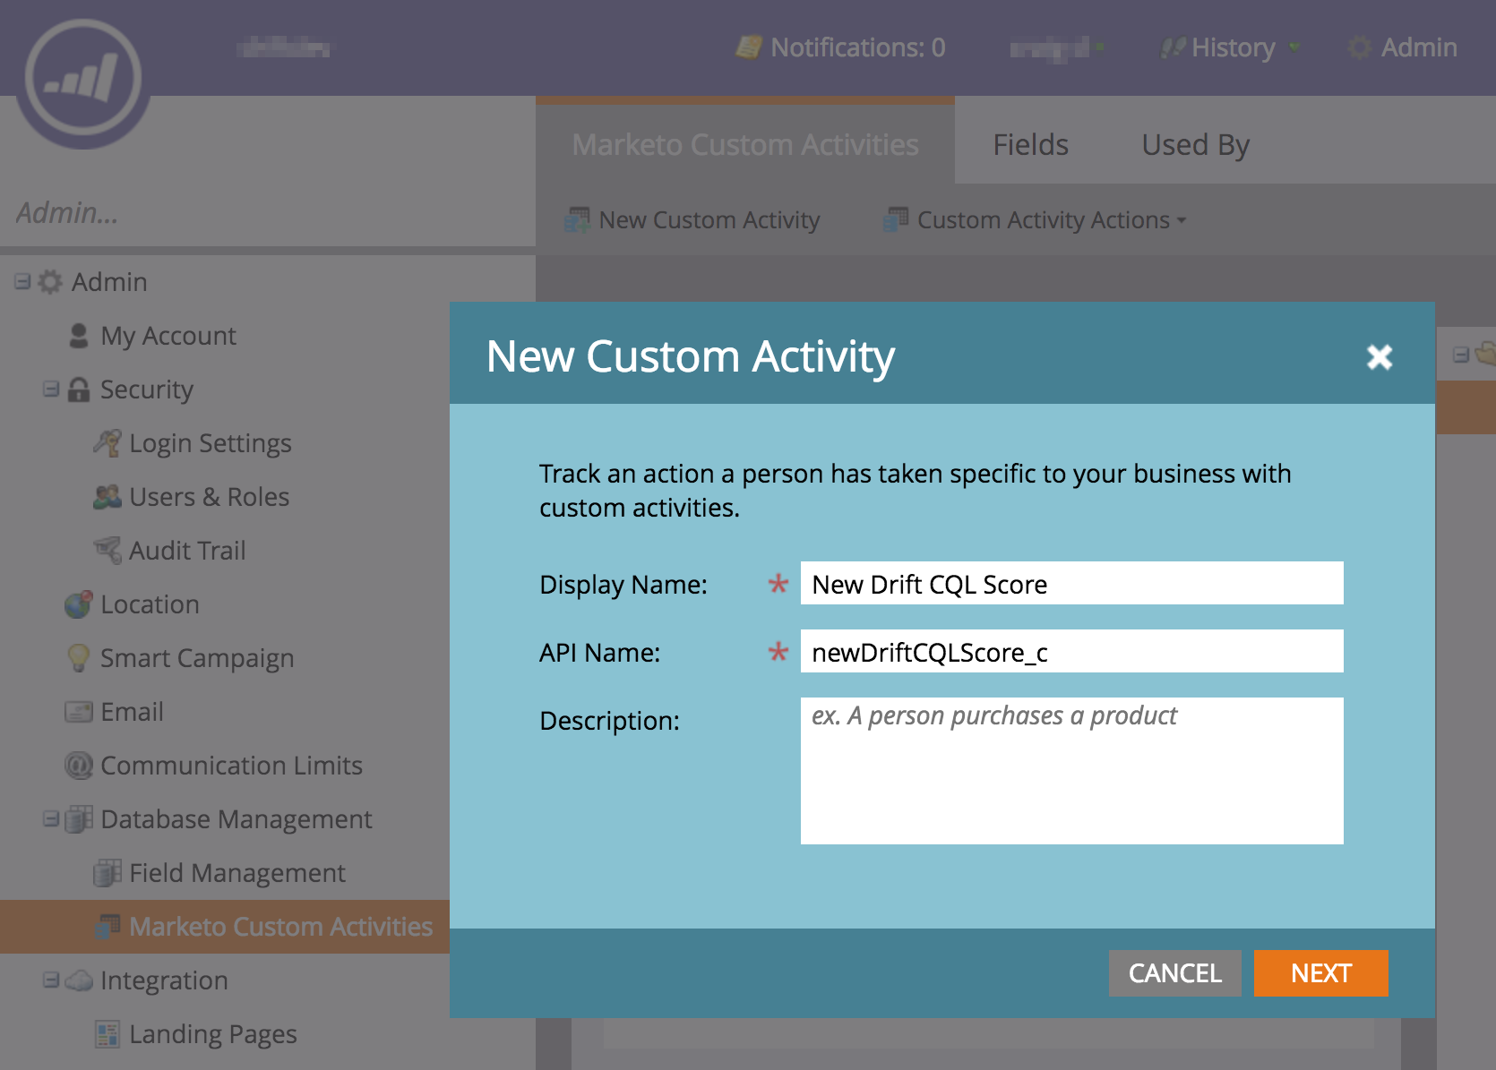Image resolution: width=1496 pixels, height=1070 pixels.
Task: Open Communication Limits
Action: pyautogui.click(x=231, y=766)
